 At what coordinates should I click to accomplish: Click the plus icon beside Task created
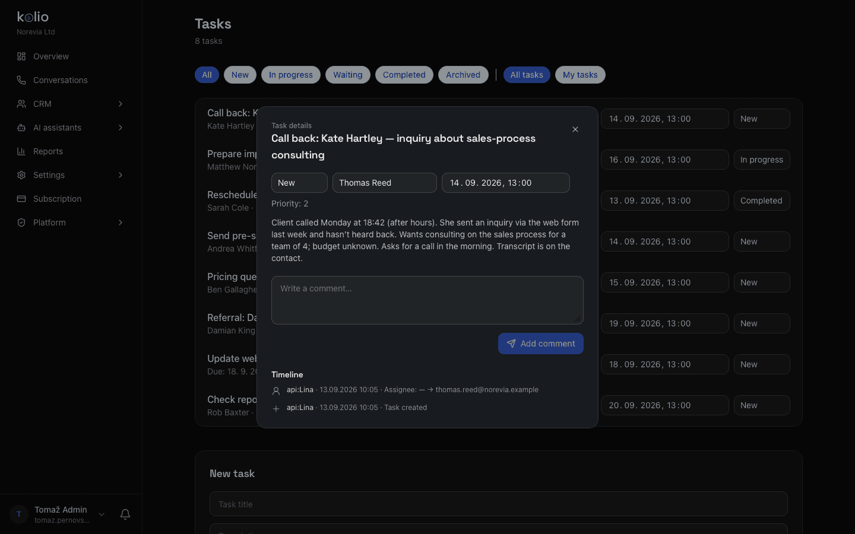tap(276, 409)
